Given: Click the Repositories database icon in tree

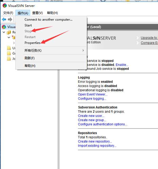Looking at the screenshot, I should 9,32.
